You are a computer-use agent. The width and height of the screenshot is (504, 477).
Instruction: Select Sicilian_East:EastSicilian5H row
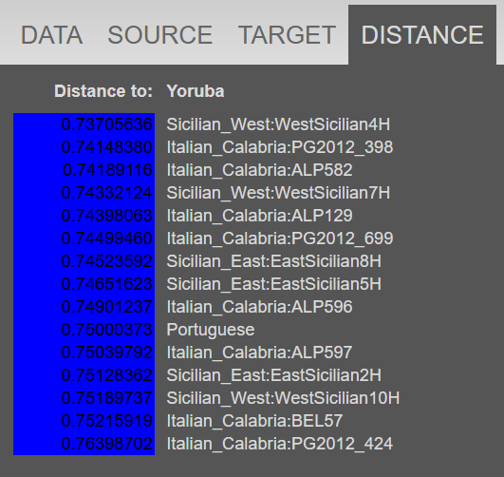(x=274, y=284)
